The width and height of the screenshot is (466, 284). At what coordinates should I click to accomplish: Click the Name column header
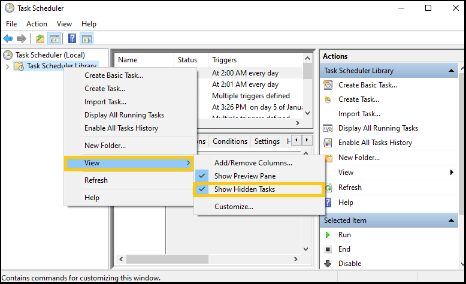point(144,60)
